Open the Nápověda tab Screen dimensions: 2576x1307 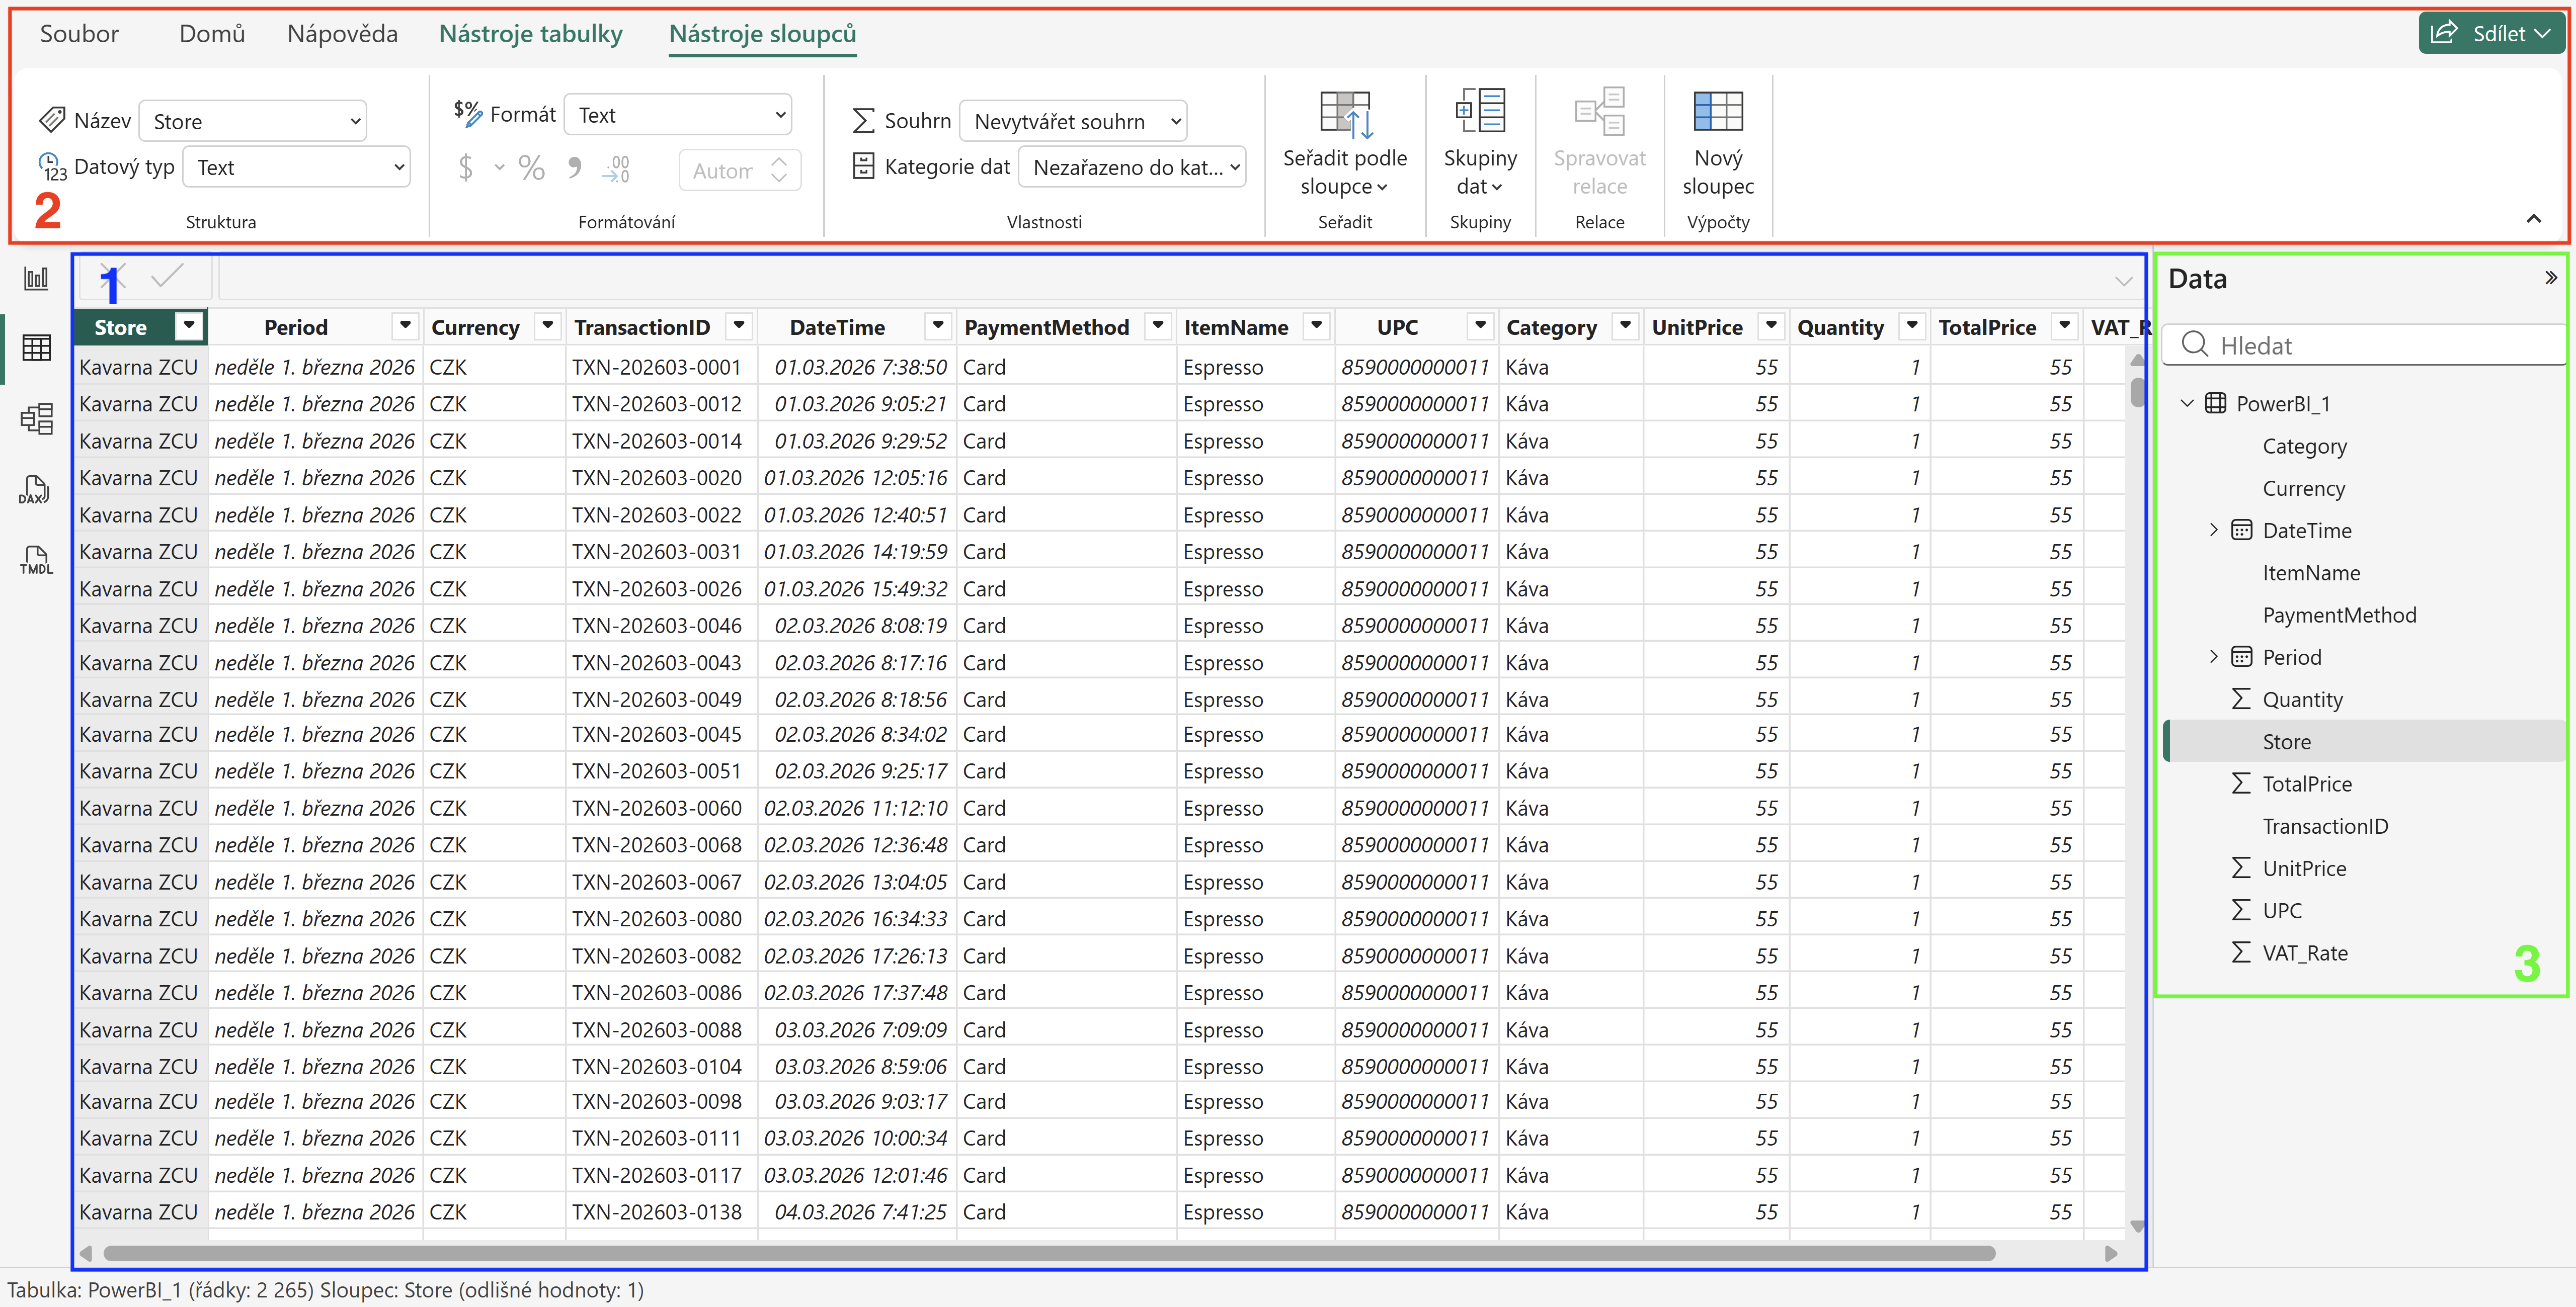point(342,34)
